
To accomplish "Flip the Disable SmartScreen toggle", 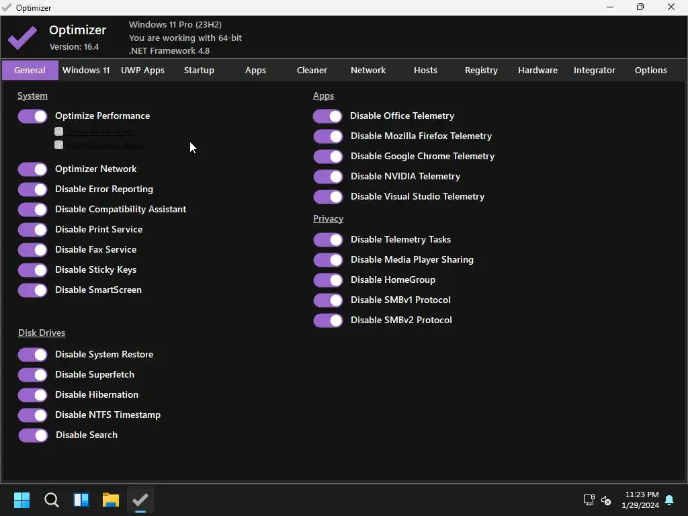I will (32, 290).
